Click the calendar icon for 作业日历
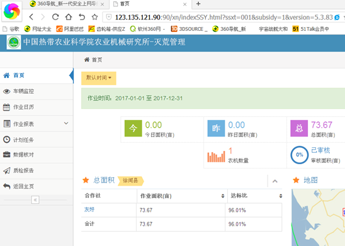The width and height of the screenshot is (345, 246). tap(6, 108)
